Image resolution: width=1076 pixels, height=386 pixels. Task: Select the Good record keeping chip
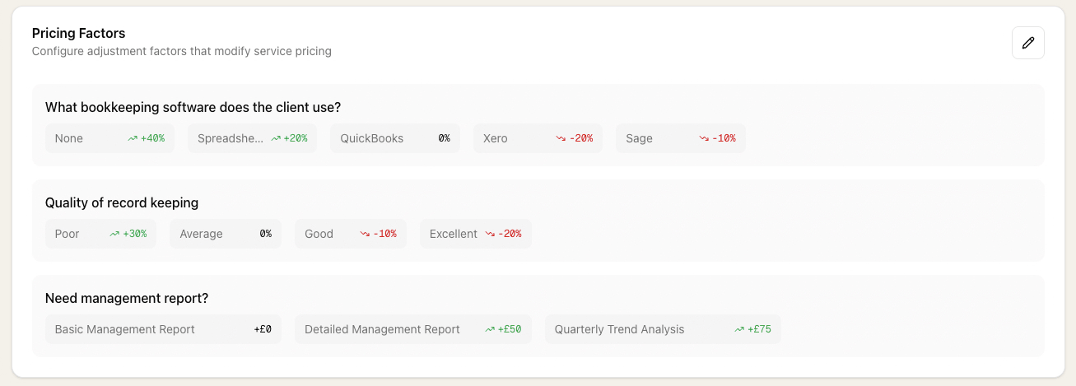351,234
